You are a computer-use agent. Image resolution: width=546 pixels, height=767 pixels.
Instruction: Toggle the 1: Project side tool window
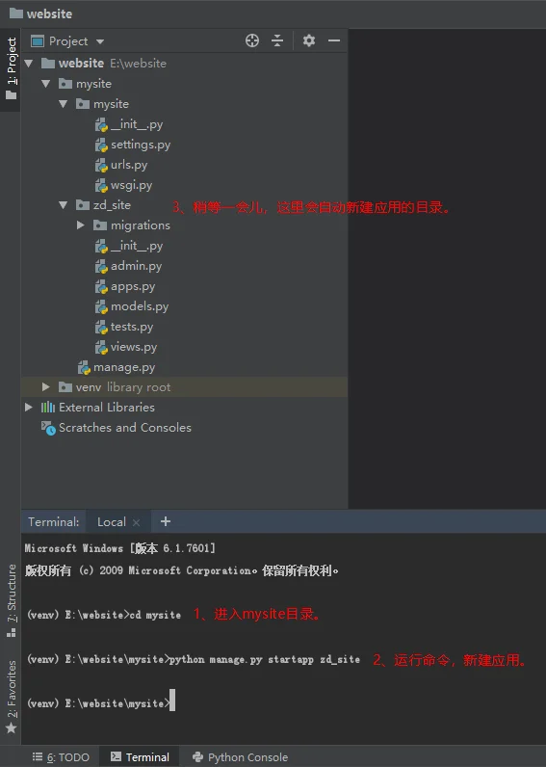(x=11, y=68)
